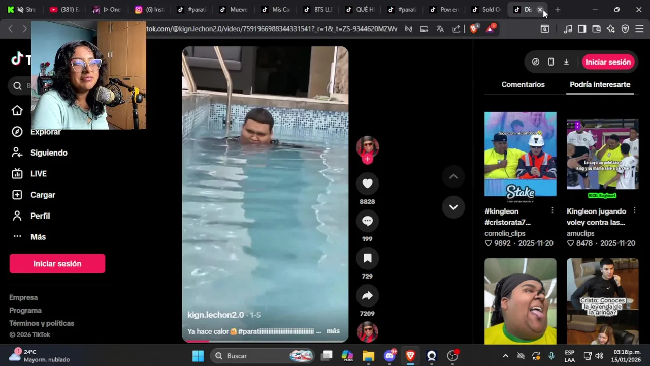This screenshot has width=650, height=366.
Task: Click the cornelio_clips author name
Action: click(505, 233)
